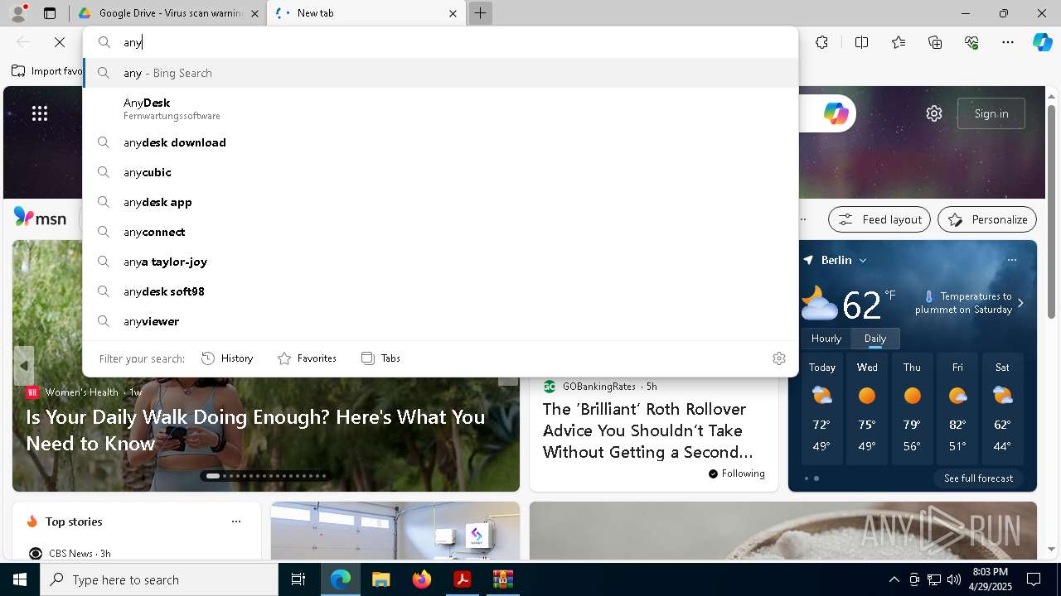Viewport: 1061px width, 596px height.
Task: Click the taskbar search box
Action: coord(159,579)
